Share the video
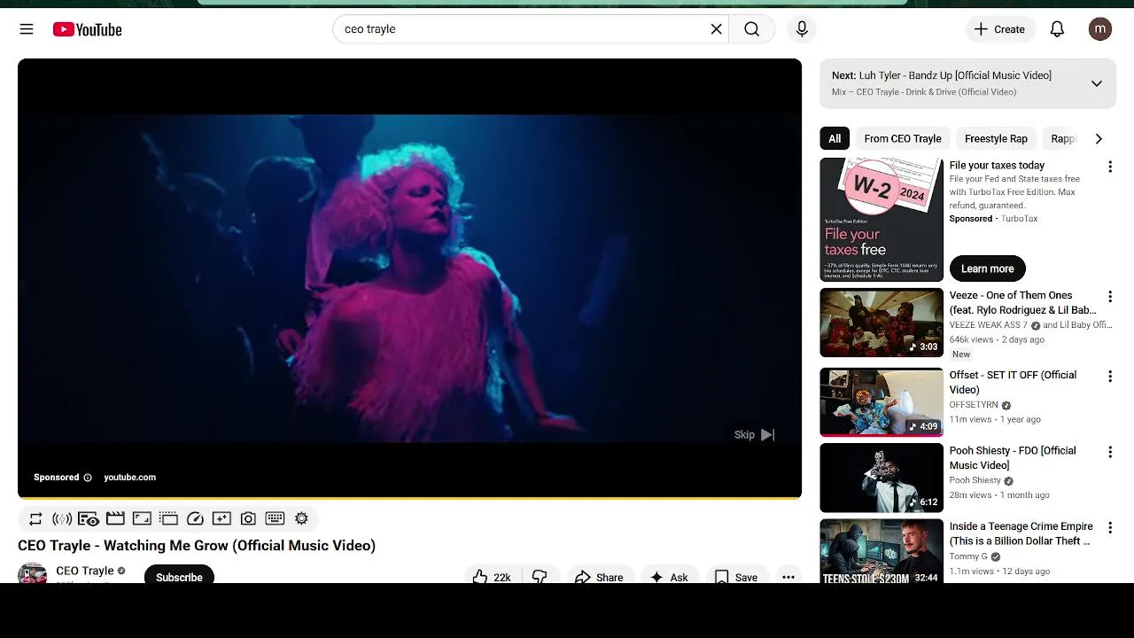The width and height of the screenshot is (1134, 638). pyautogui.click(x=599, y=576)
